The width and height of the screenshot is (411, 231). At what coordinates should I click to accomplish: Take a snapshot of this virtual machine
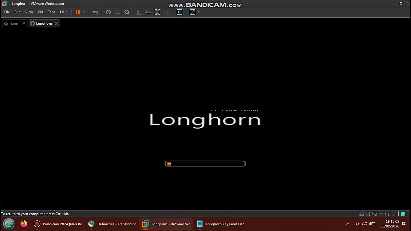point(109,12)
